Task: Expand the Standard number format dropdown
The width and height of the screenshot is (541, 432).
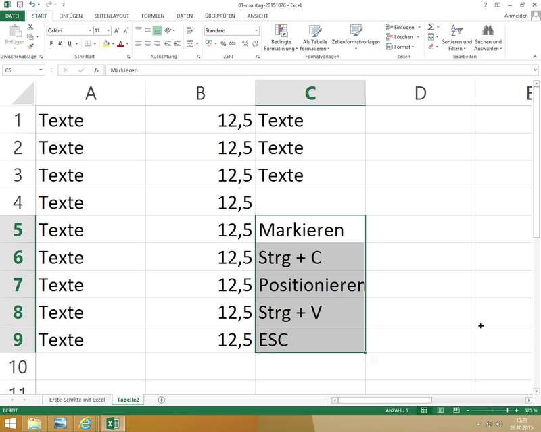Action: pos(256,31)
